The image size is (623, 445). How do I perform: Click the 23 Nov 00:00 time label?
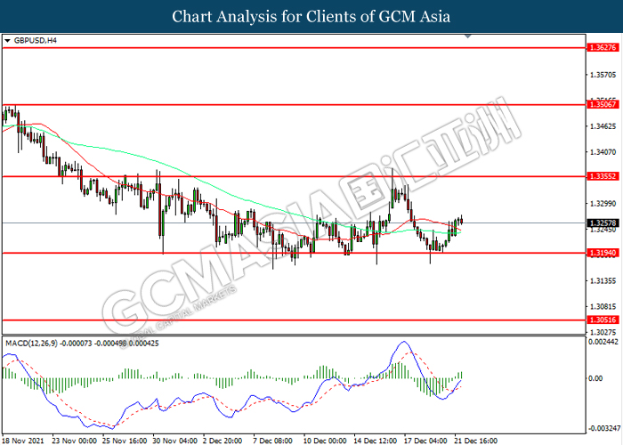74,441
